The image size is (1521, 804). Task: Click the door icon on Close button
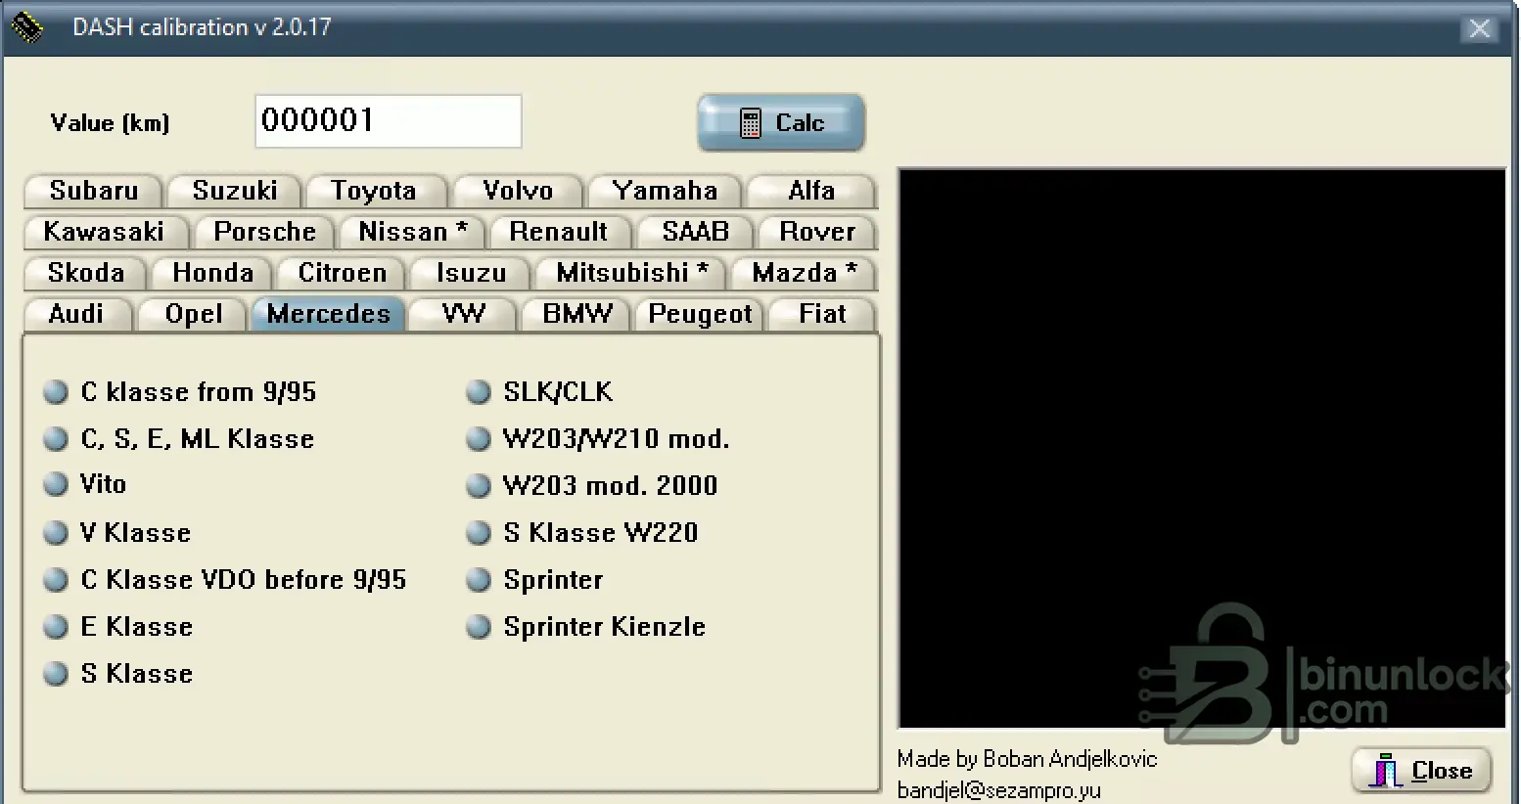[1385, 771]
